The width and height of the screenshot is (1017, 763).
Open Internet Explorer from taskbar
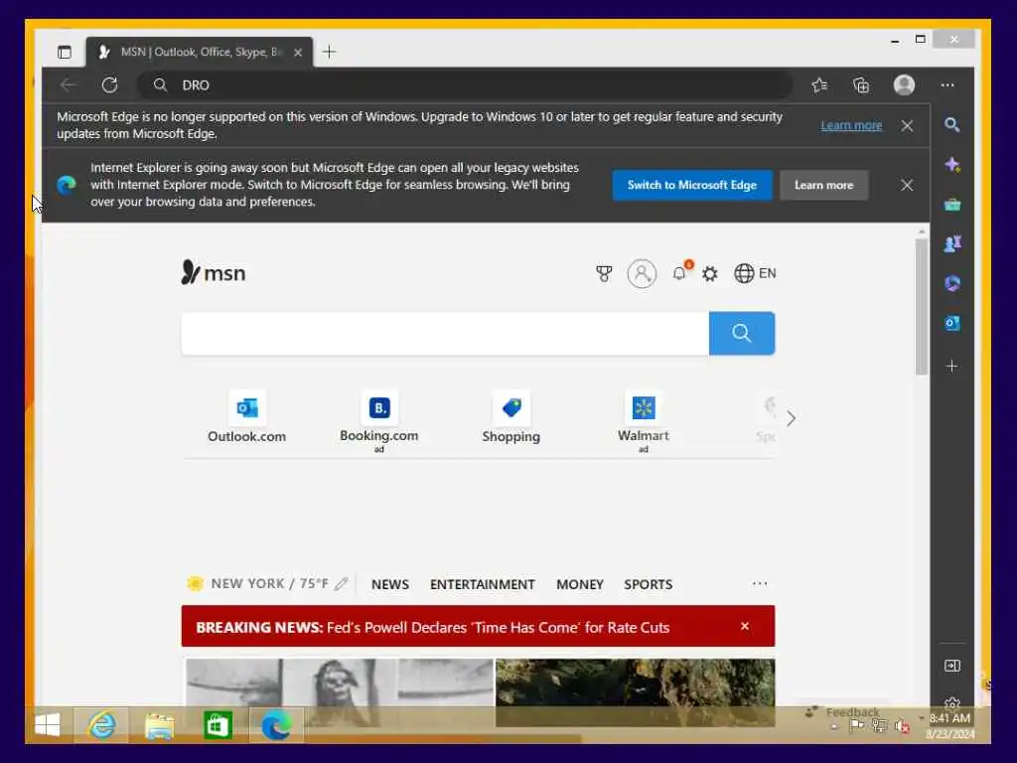click(102, 725)
